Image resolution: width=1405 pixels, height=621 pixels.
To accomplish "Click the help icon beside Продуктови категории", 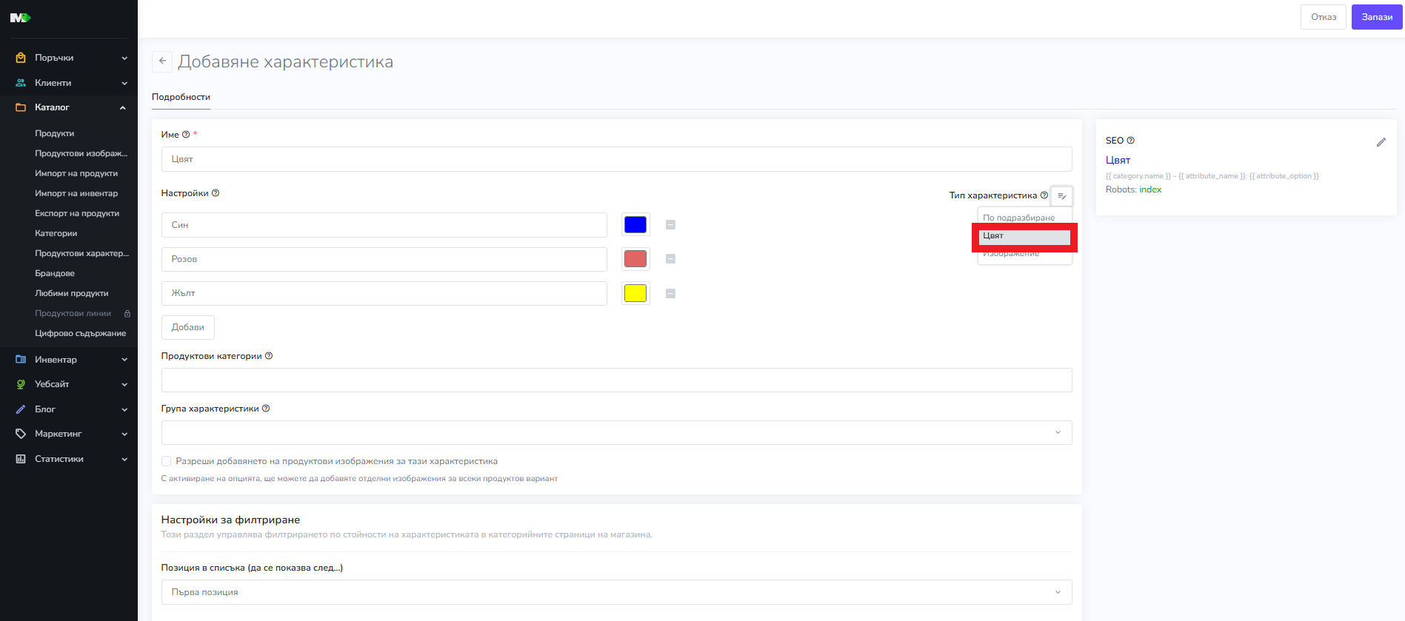I will [269, 356].
